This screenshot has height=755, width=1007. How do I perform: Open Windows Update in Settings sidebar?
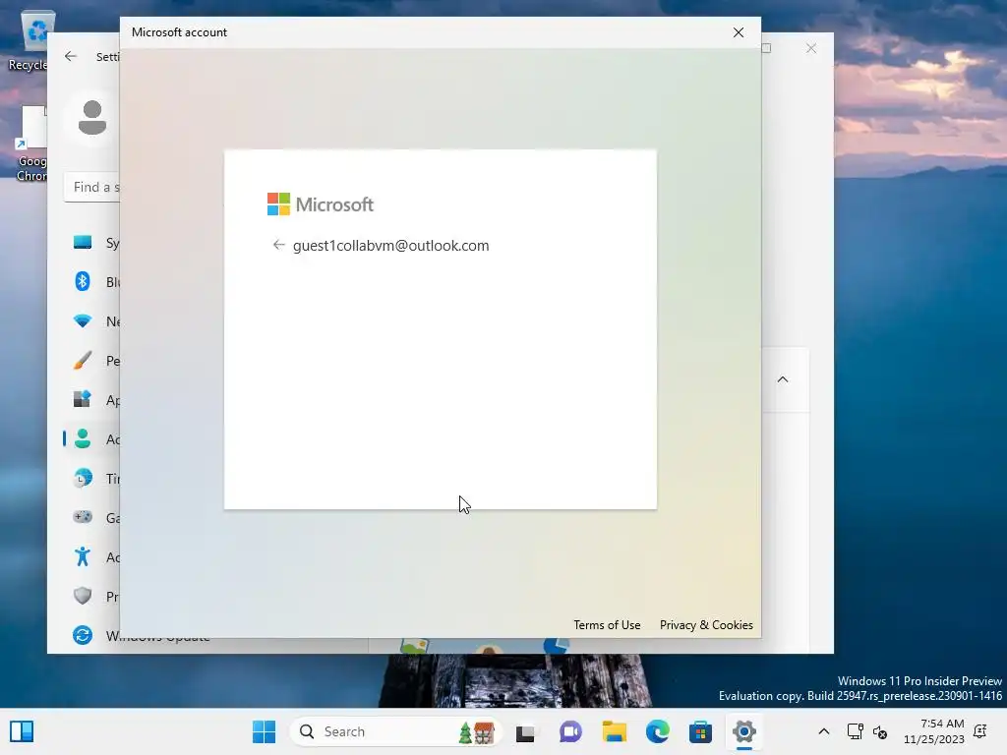[x=142, y=636]
